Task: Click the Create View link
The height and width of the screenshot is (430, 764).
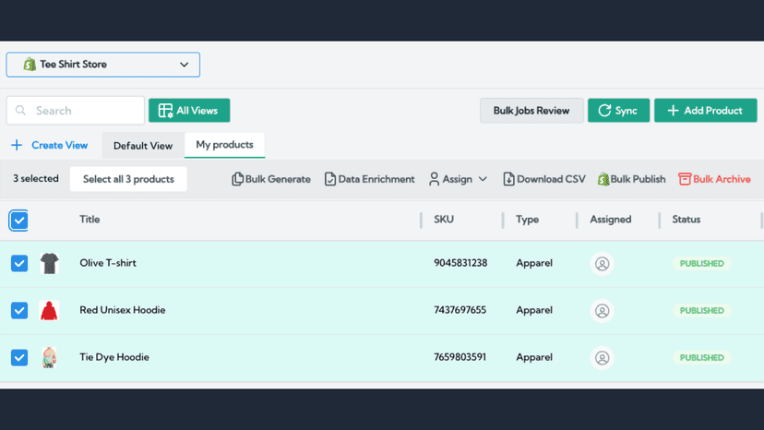Action: tap(59, 145)
